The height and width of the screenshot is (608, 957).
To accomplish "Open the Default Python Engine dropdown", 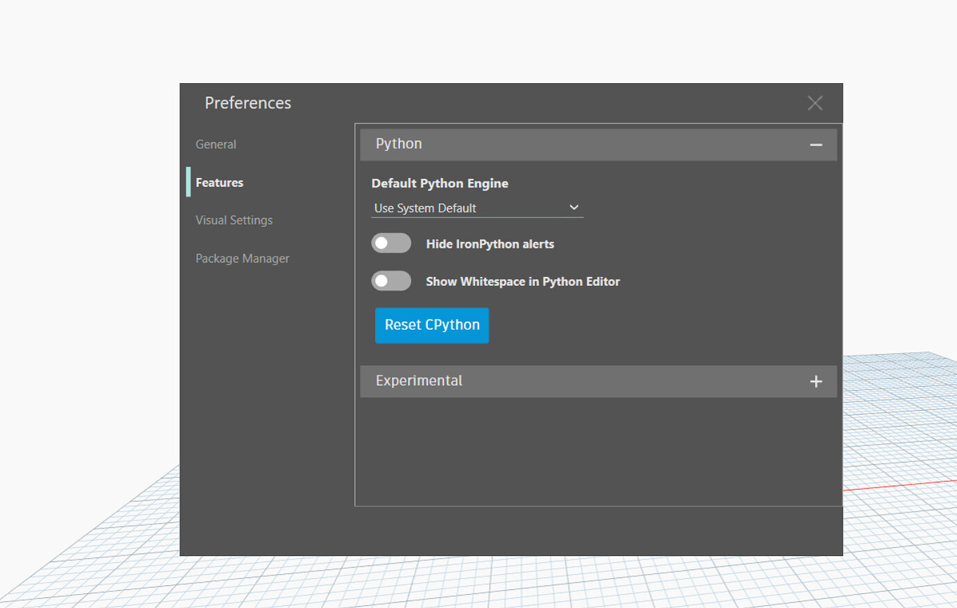I will pyautogui.click(x=477, y=208).
